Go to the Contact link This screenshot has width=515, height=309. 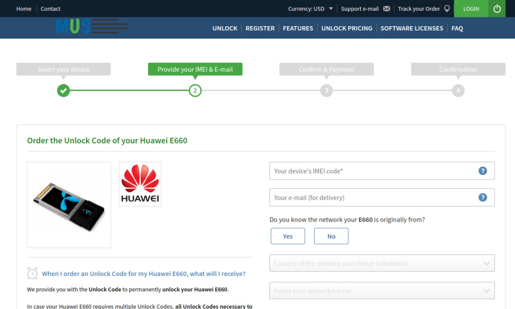(x=50, y=8)
